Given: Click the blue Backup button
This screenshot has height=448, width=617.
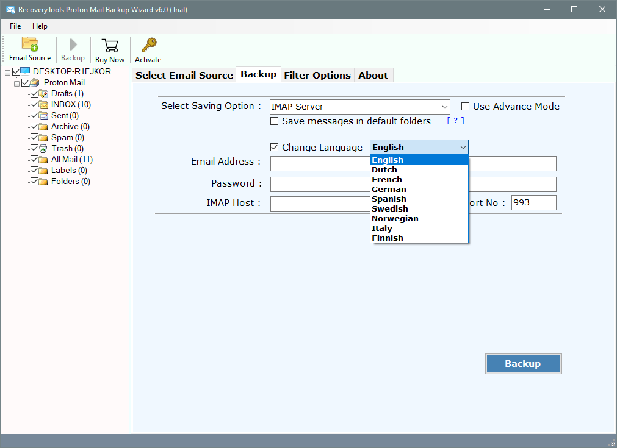Looking at the screenshot, I should pyautogui.click(x=524, y=363).
